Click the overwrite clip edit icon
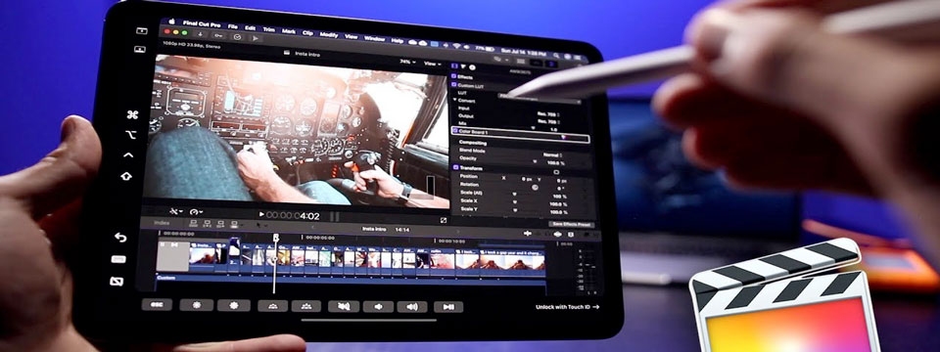Image resolution: width=940 pixels, height=352 pixels. pos(234,226)
